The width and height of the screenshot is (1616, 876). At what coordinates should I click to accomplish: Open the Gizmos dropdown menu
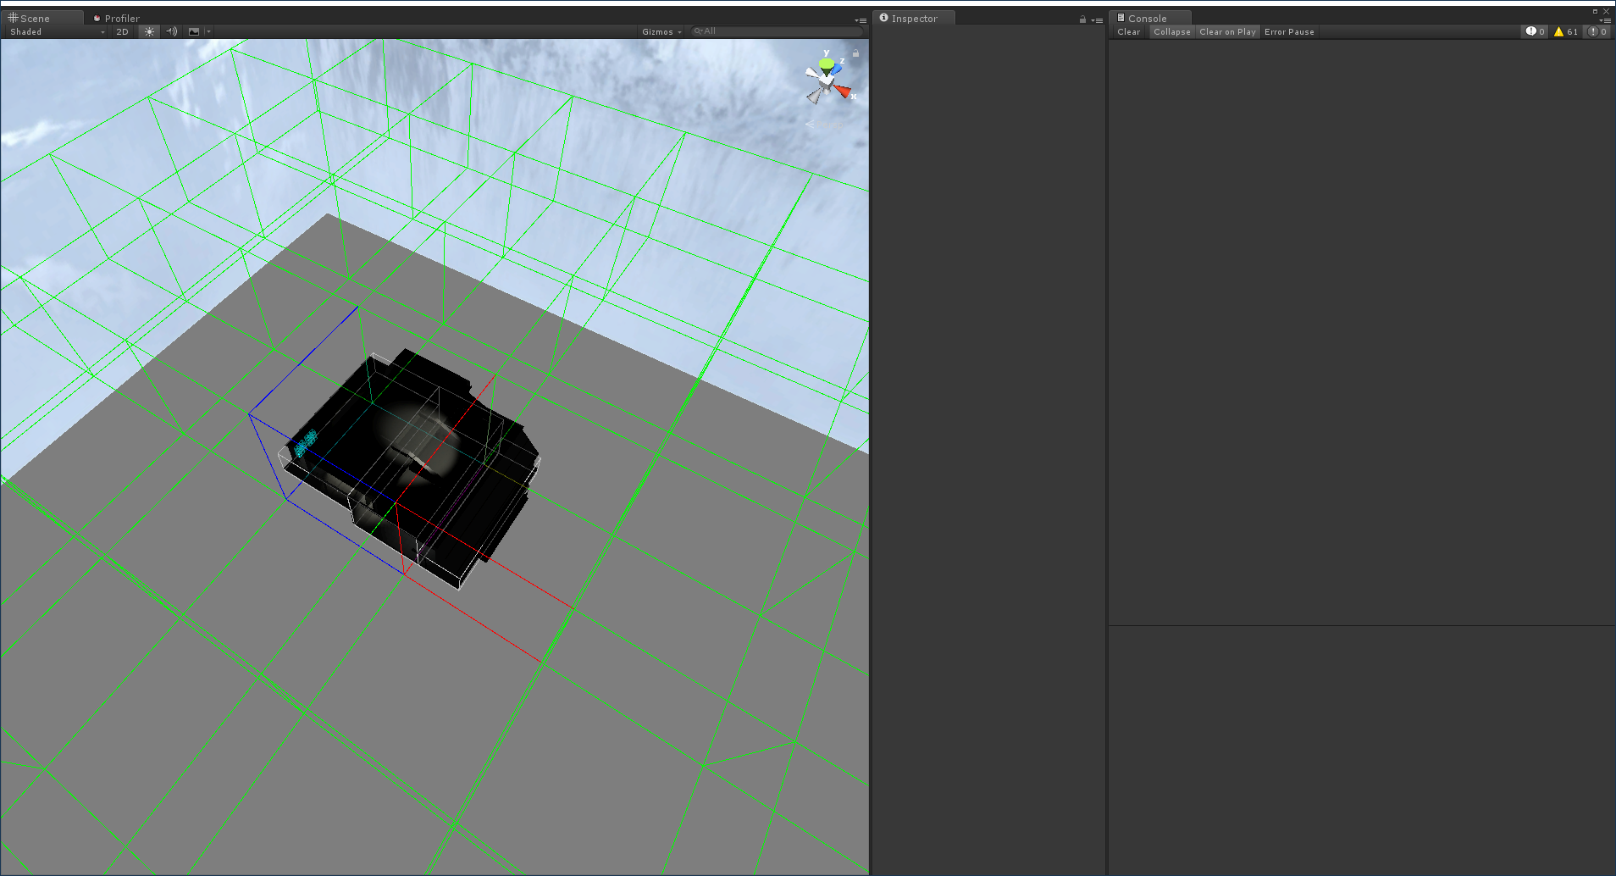coord(661,32)
